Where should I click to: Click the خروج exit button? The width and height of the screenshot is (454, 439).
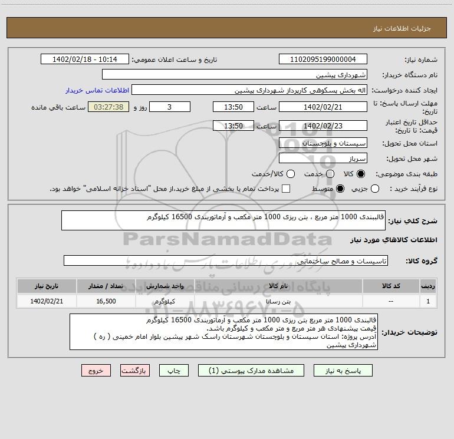point(96,371)
